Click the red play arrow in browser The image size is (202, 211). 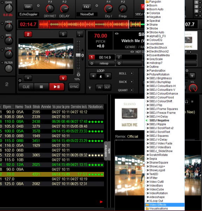[102, 202]
